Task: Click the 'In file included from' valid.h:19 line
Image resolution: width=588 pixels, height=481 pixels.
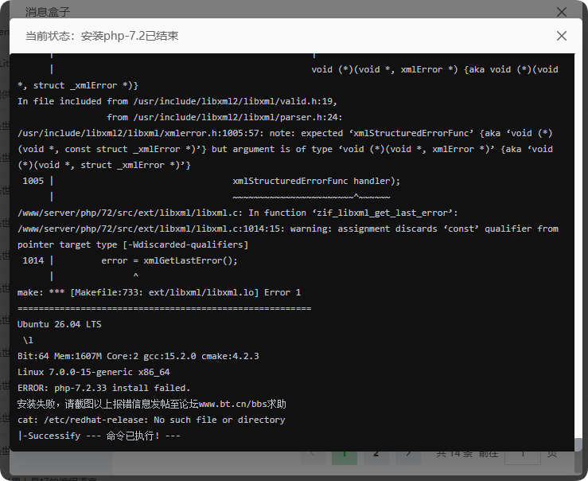Action: coord(177,101)
